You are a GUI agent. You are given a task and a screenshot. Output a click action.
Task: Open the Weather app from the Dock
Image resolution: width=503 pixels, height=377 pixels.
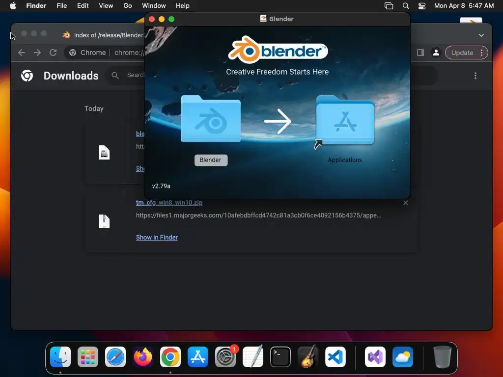[403, 357]
